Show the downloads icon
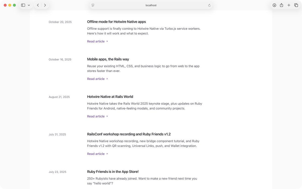Image resolution: width=302 pixels, height=189 pixels. tap(274, 5)
